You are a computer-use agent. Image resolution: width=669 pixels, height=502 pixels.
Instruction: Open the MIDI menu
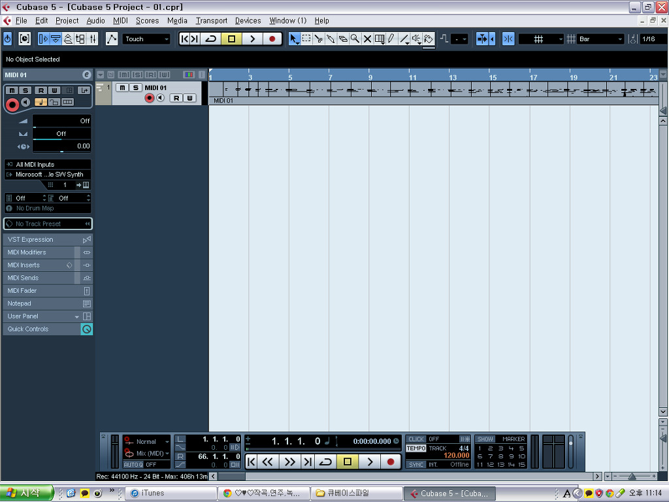[x=120, y=20]
